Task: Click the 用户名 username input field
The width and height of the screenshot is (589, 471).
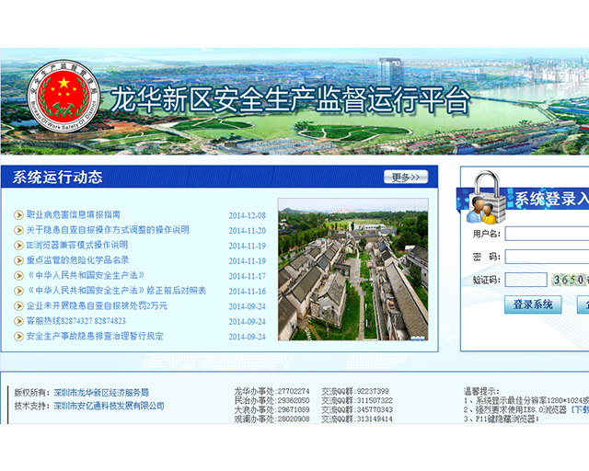Action: (547, 234)
